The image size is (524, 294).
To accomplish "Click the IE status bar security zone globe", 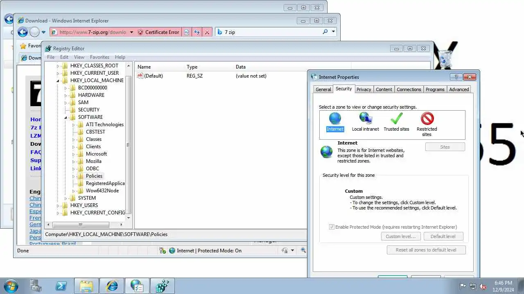I will 172,250.
